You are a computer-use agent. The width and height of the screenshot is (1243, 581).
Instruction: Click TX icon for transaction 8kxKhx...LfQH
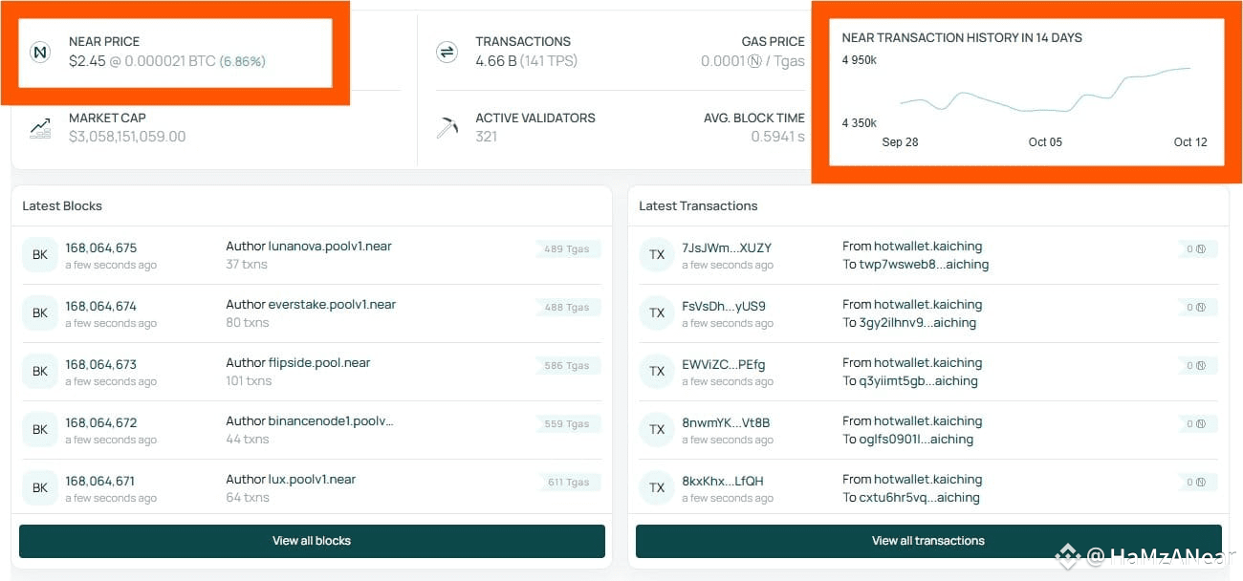point(657,488)
